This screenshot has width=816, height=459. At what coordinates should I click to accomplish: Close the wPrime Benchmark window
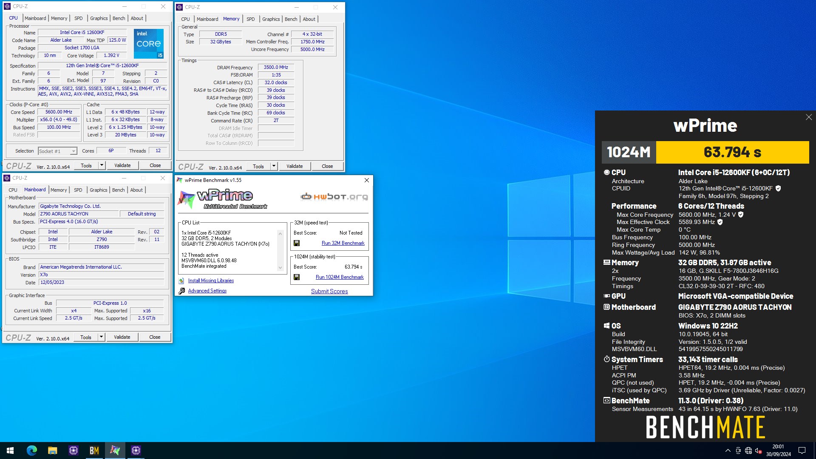tap(366, 180)
